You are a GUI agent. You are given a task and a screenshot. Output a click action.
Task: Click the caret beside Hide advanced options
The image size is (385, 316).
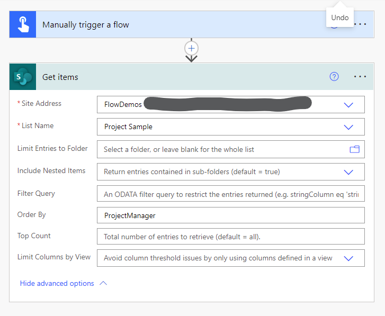pos(103,283)
